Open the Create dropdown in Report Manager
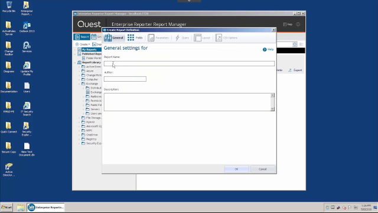Screen dimensions: 378x213 tap(83, 44)
